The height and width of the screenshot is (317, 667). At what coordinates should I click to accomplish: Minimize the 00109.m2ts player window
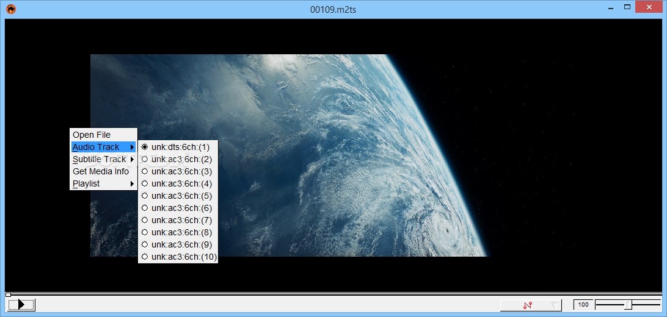(611, 7)
